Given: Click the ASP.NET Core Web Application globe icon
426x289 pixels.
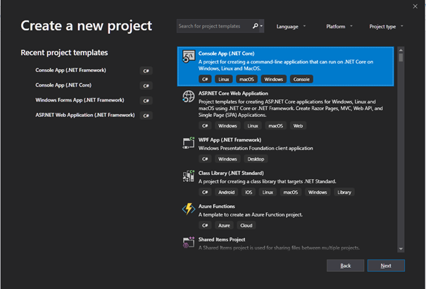Looking at the screenshot, I should [x=188, y=97].
